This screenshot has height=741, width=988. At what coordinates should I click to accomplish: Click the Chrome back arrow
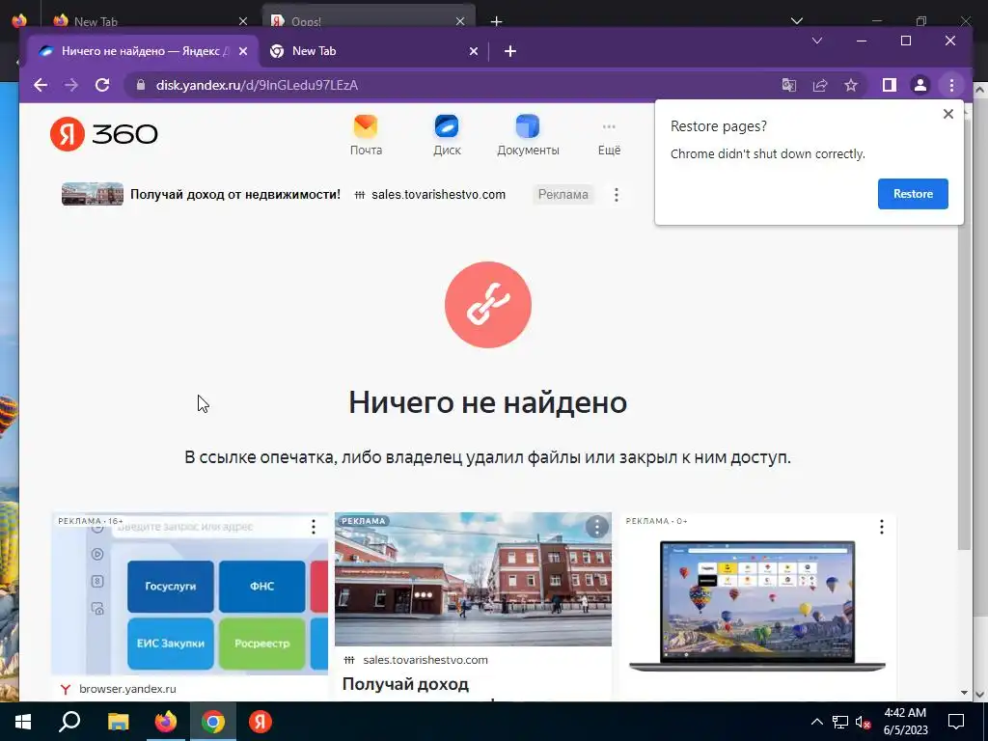[41, 85]
